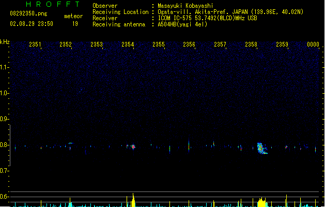The height and width of the screenshot is (207, 325).
Task: Click the 0.8 kHz frequency label
Action: (x=5, y=145)
